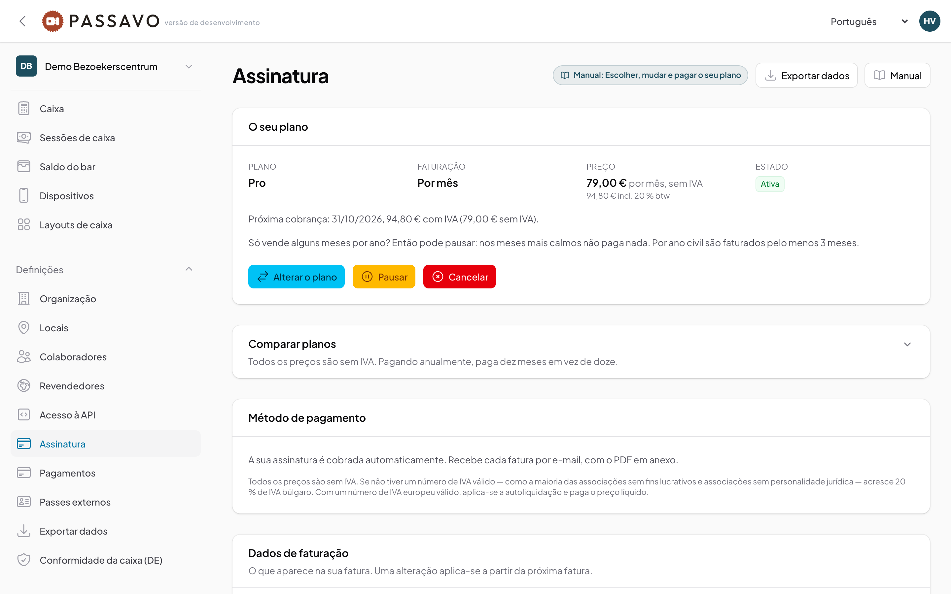The image size is (951, 594).
Task: Click the Revendedores globe icon
Action: click(x=23, y=386)
